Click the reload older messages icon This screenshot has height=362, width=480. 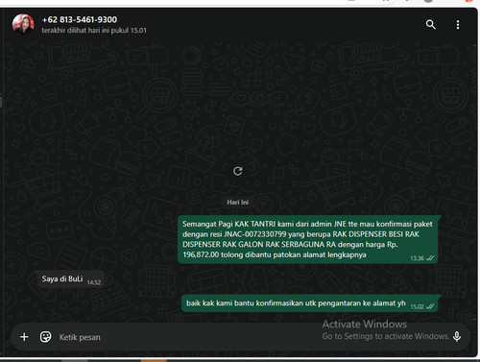(237, 171)
